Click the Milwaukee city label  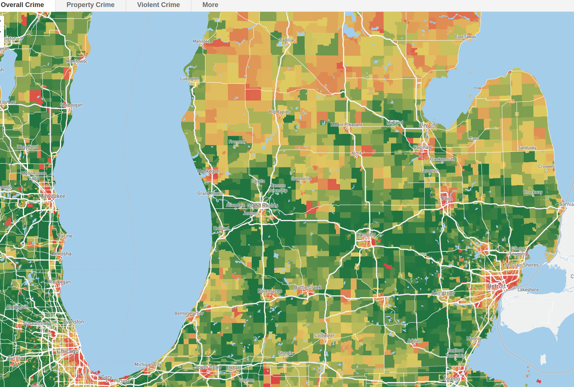point(52,196)
